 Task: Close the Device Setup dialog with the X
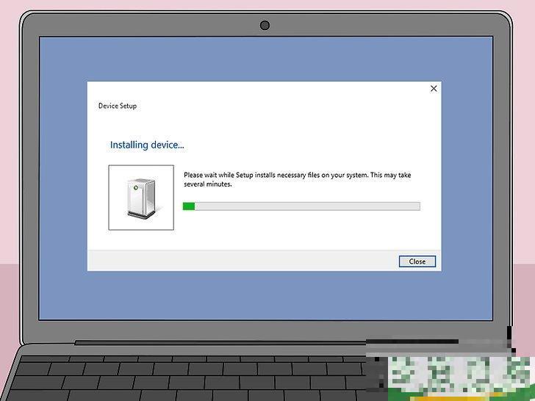click(x=434, y=88)
